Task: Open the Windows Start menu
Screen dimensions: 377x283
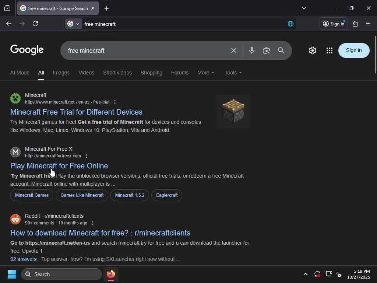Action: tap(12, 274)
